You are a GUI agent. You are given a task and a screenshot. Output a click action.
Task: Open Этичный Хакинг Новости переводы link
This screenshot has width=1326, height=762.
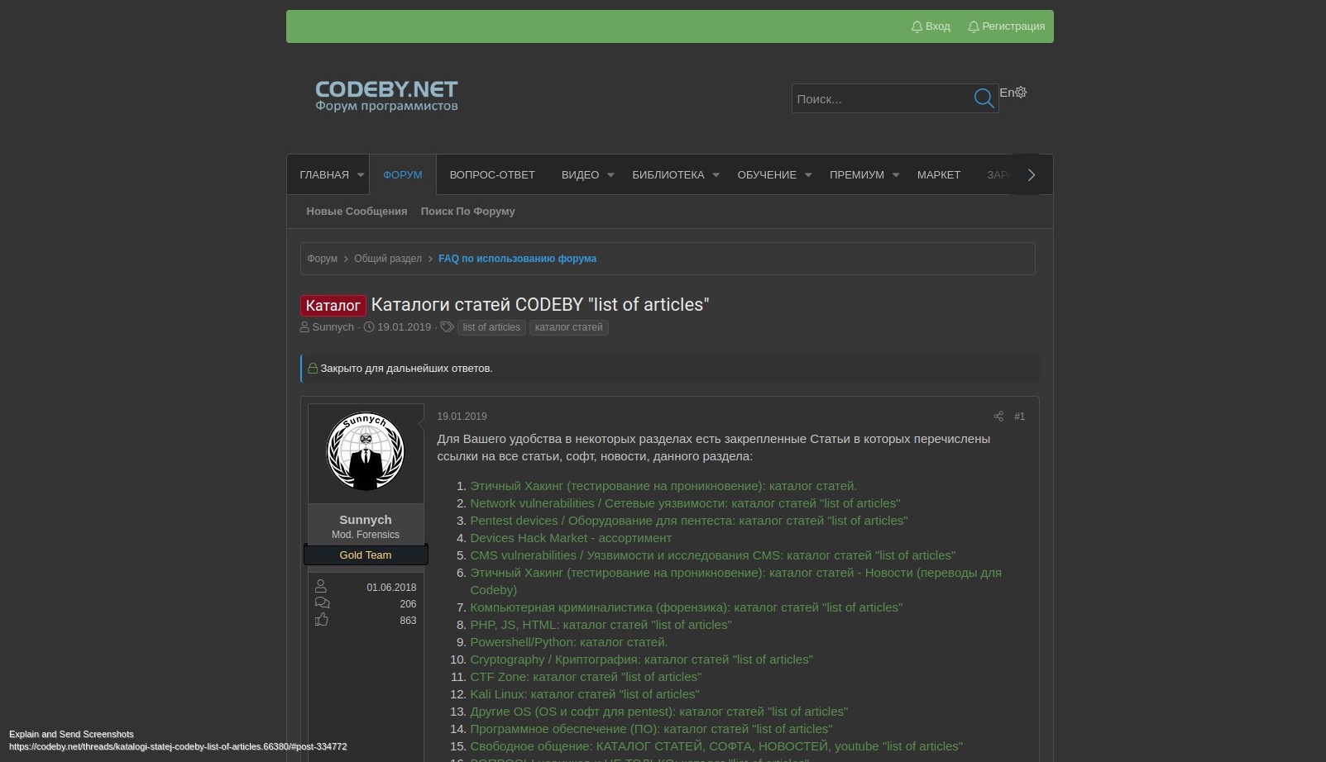(735, 581)
